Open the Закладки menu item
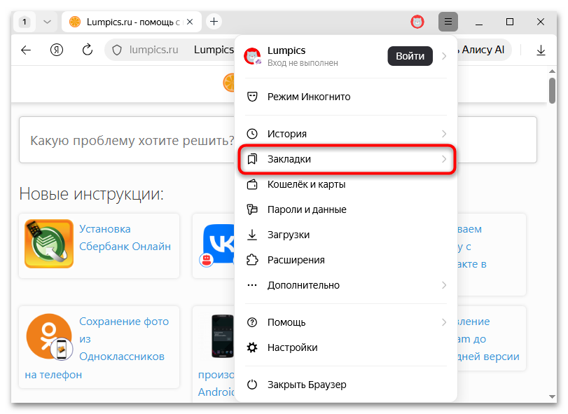 [x=345, y=160]
